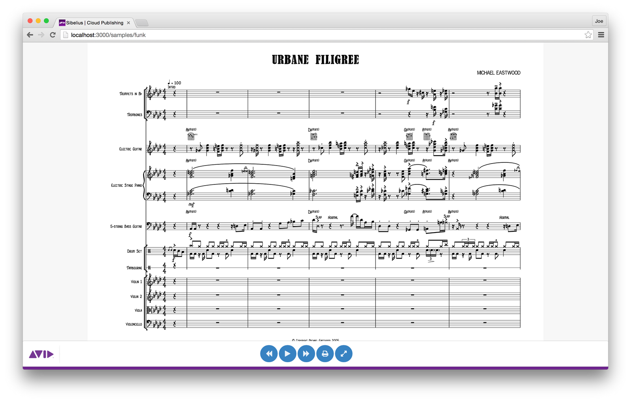Image resolution: width=631 pixels, height=402 pixels.
Task: Click the Viola staff label
Action: pyautogui.click(x=138, y=311)
